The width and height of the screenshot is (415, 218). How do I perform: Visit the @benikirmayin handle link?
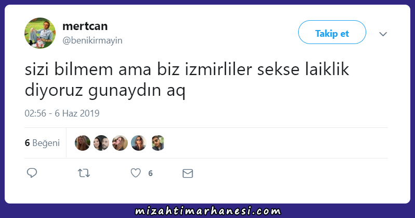(x=92, y=40)
